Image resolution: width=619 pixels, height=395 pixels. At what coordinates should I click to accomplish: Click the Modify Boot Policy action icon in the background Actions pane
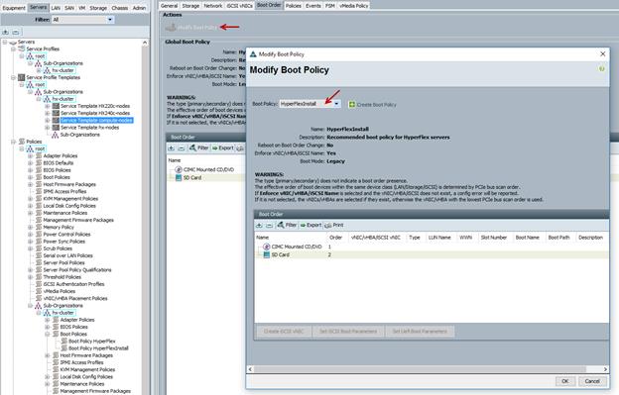171,27
